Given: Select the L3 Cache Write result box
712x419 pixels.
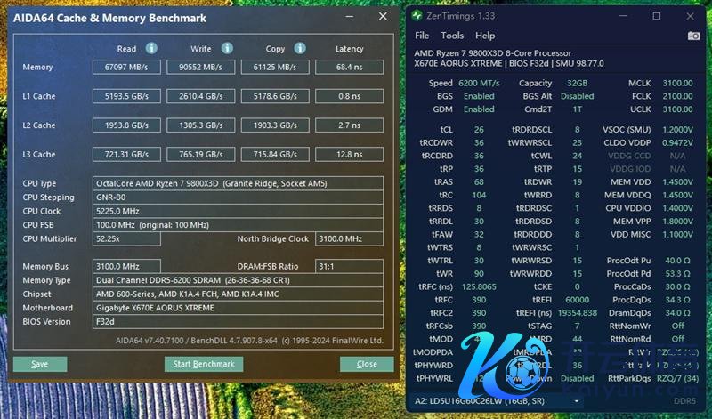Looking at the screenshot, I should pos(201,154).
